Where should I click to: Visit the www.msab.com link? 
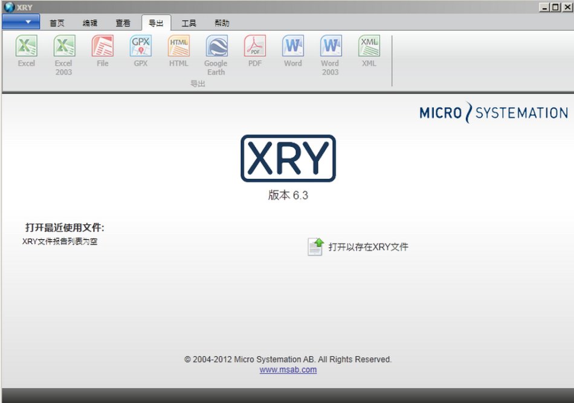tap(288, 370)
